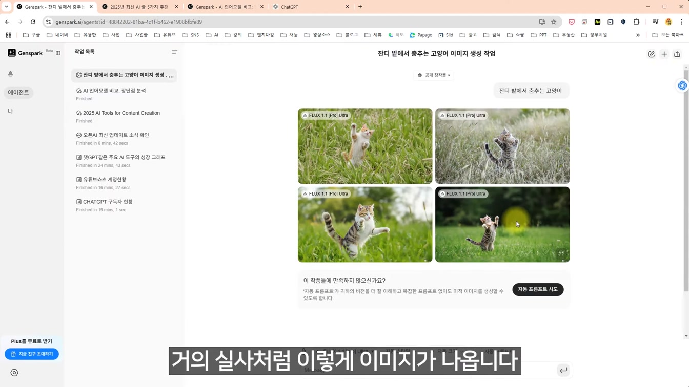Open the 정부지원 bookmark folder
The width and height of the screenshot is (689, 387).
[594, 35]
